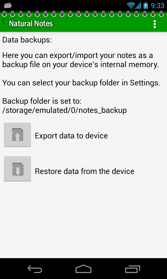Select Restore data from the device label
The image size is (167, 279).
point(84,171)
